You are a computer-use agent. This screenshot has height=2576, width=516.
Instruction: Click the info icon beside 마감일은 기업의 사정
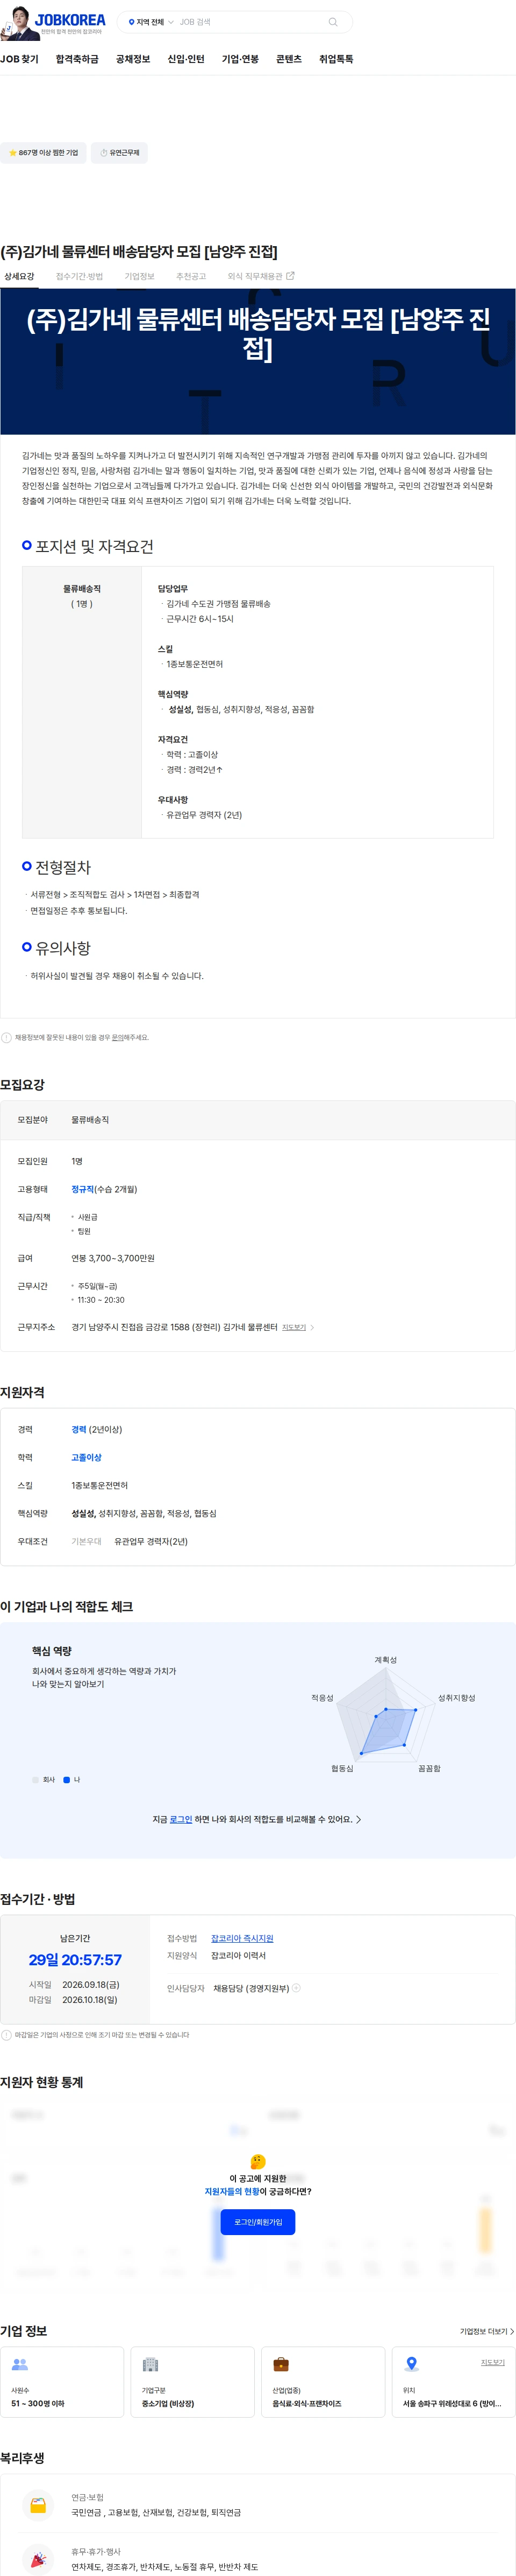click(x=6, y=2035)
